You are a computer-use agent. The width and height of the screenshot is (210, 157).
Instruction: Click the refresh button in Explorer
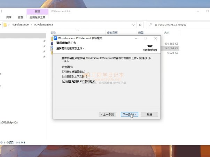tap(140, 25)
